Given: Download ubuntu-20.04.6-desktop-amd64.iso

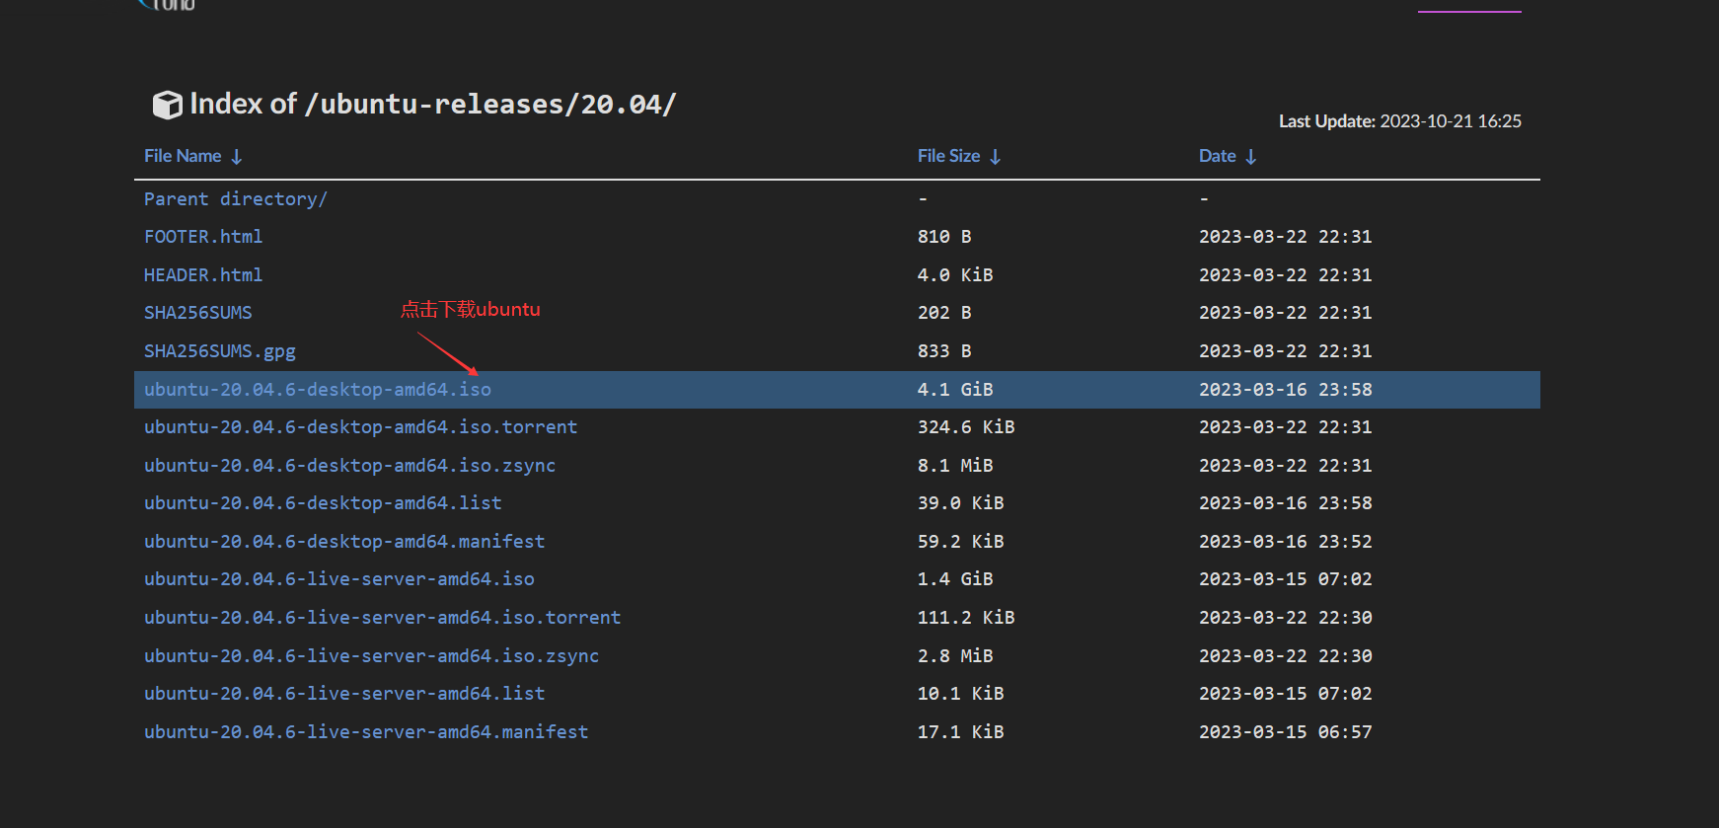Looking at the screenshot, I should tap(317, 390).
